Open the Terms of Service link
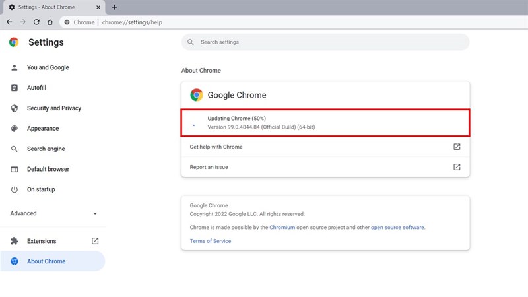528x297 pixels. pyautogui.click(x=211, y=241)
